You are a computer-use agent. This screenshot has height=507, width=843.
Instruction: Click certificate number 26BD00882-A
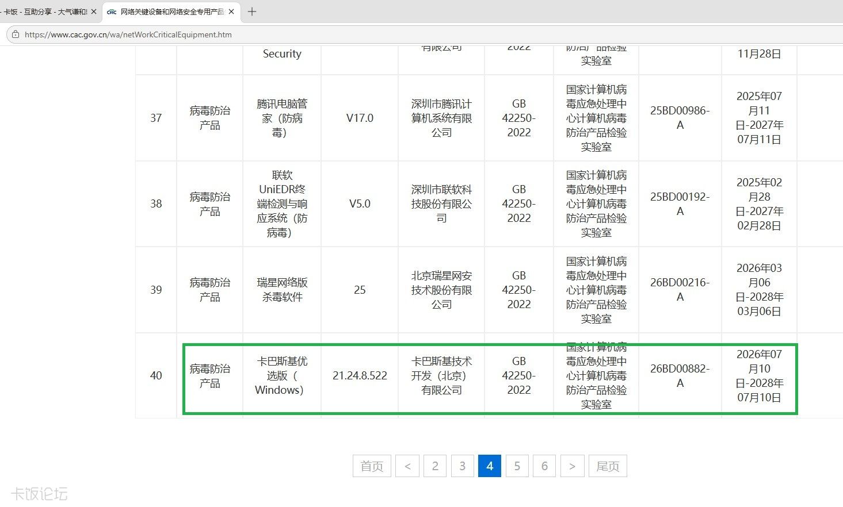point(680,375)
